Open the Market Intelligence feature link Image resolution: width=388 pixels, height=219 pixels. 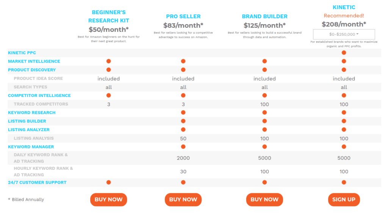(34, 61)
